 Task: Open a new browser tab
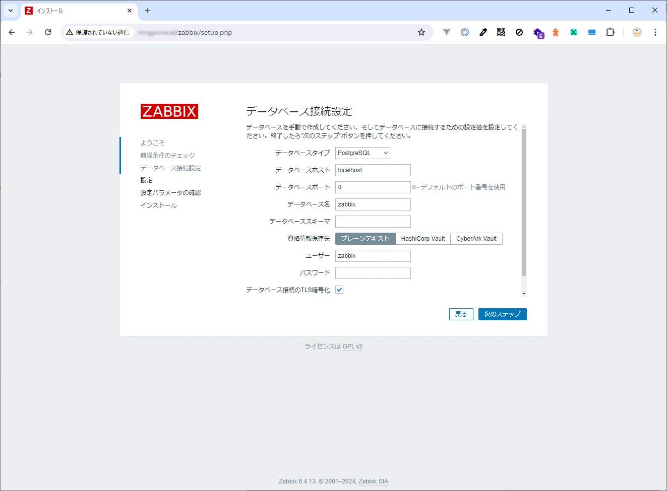pyautogui.click(x=148, y=11)
